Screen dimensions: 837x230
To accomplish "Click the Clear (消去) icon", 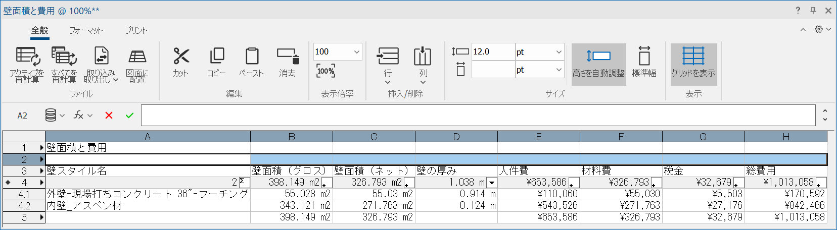I will (288, 56).
